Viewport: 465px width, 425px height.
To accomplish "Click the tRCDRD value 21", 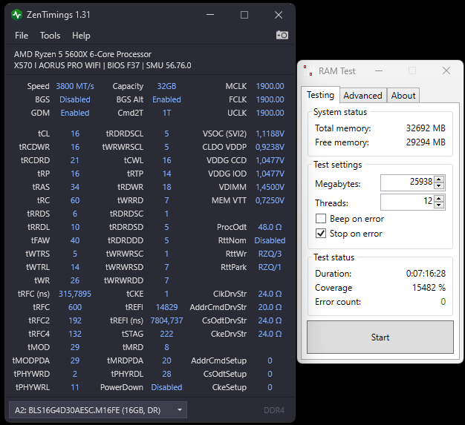I will [75, 160].
